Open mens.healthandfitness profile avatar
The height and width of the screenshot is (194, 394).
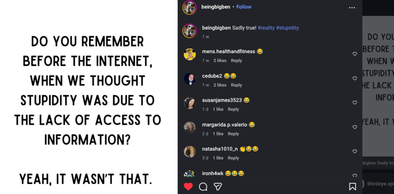[190, 54]
